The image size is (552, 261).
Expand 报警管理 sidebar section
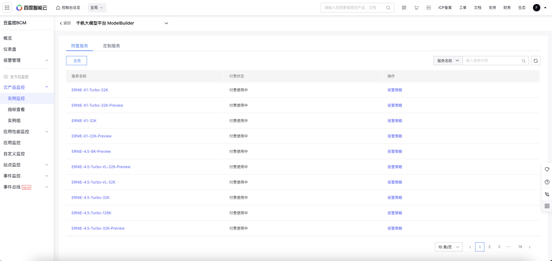click(27, 60)
